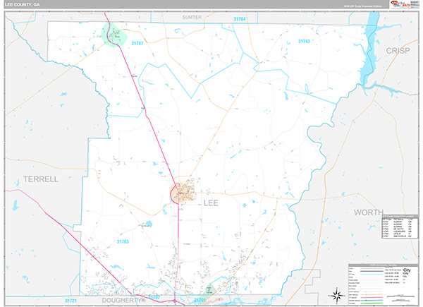The height and width of the screenshot is (307, 423).
Task: Click the orange Leesburg city area
Action: pyautogui.click(x=183, y=192)
